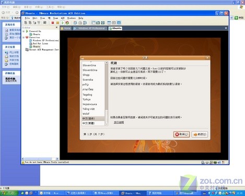Screen dimensions: 245x196
Task: Open 共享文档 in Explorer's left panel
Action: (x=14, y=60)
